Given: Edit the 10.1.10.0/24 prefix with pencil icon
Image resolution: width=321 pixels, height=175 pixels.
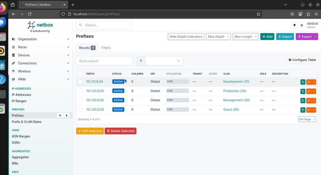Looking at the screenshot, I should (x=309, y=82).
